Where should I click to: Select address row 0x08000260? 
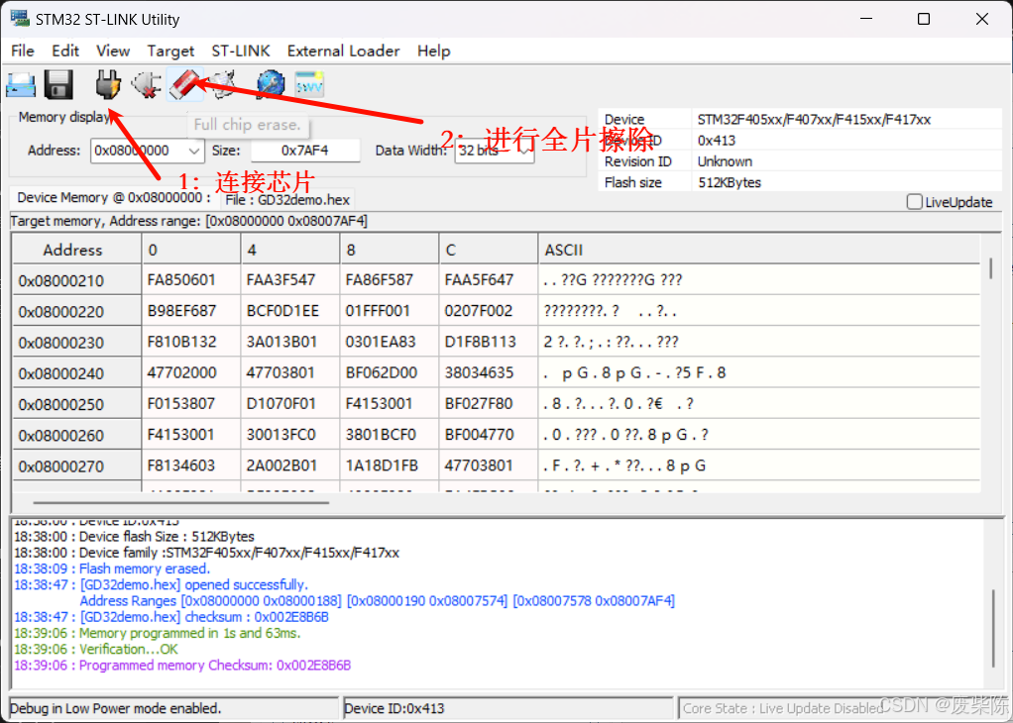(76, 435)
